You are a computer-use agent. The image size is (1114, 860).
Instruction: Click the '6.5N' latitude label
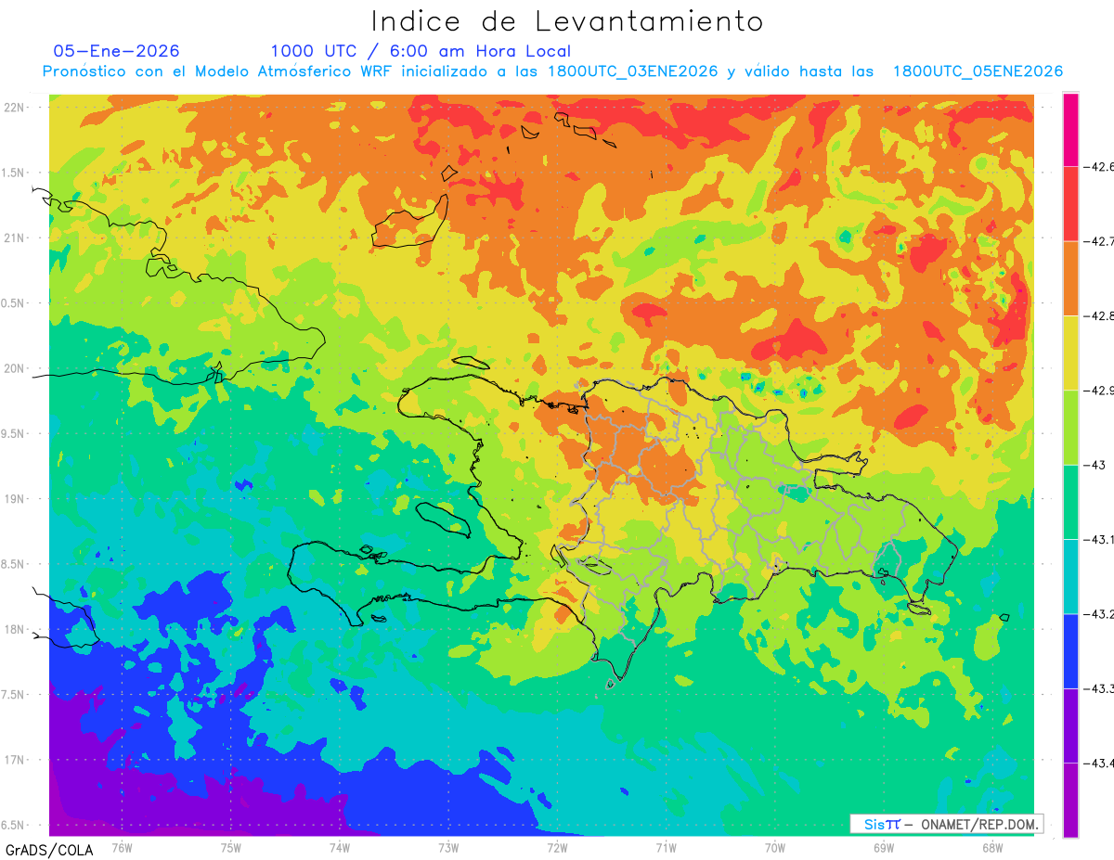point(14,825)
